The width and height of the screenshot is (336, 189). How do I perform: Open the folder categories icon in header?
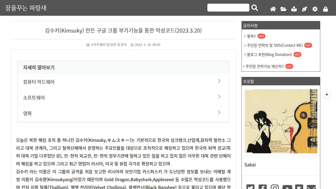[x=283, y=9]
